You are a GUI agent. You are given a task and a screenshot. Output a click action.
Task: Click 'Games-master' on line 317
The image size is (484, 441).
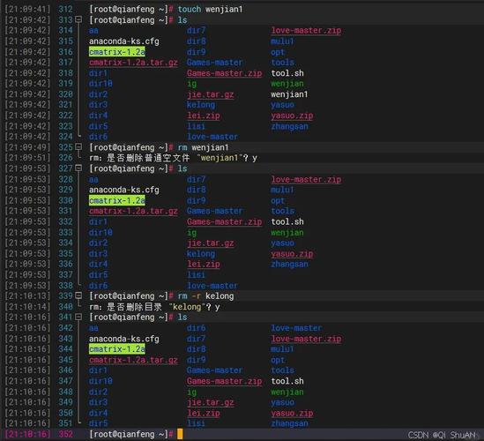point(215,63)
